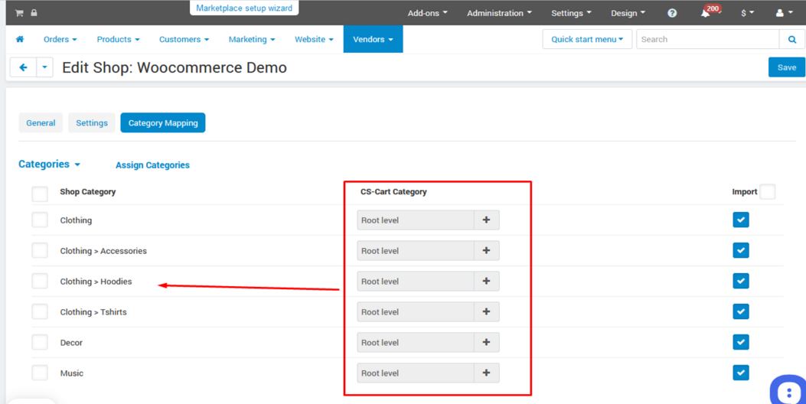Click the Save button

[786, 67]
